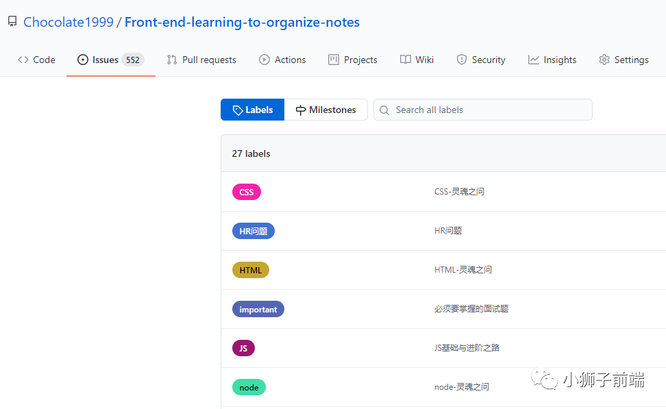Click the magnifier icon in label search
Viewport: 666px width, 409px height.
click(x=384, y=110)
